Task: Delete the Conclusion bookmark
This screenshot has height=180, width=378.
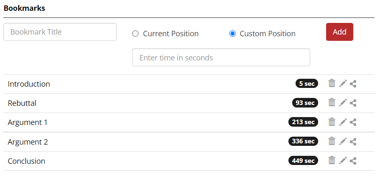Action: click(332, 160)
